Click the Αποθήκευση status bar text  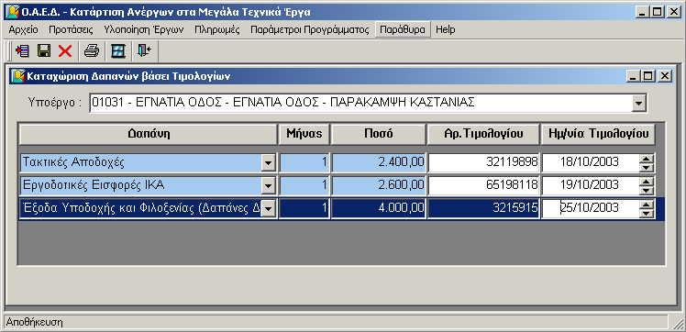pyautogui.click(x=34, y=323)
